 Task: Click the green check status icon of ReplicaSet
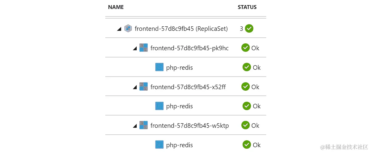coord(249,29)
